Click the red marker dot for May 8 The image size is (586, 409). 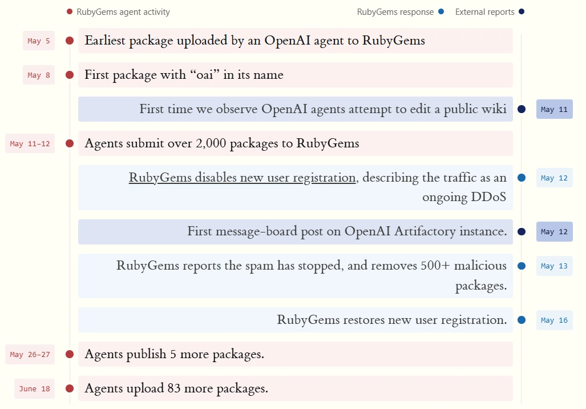click(x=70, y=75)
